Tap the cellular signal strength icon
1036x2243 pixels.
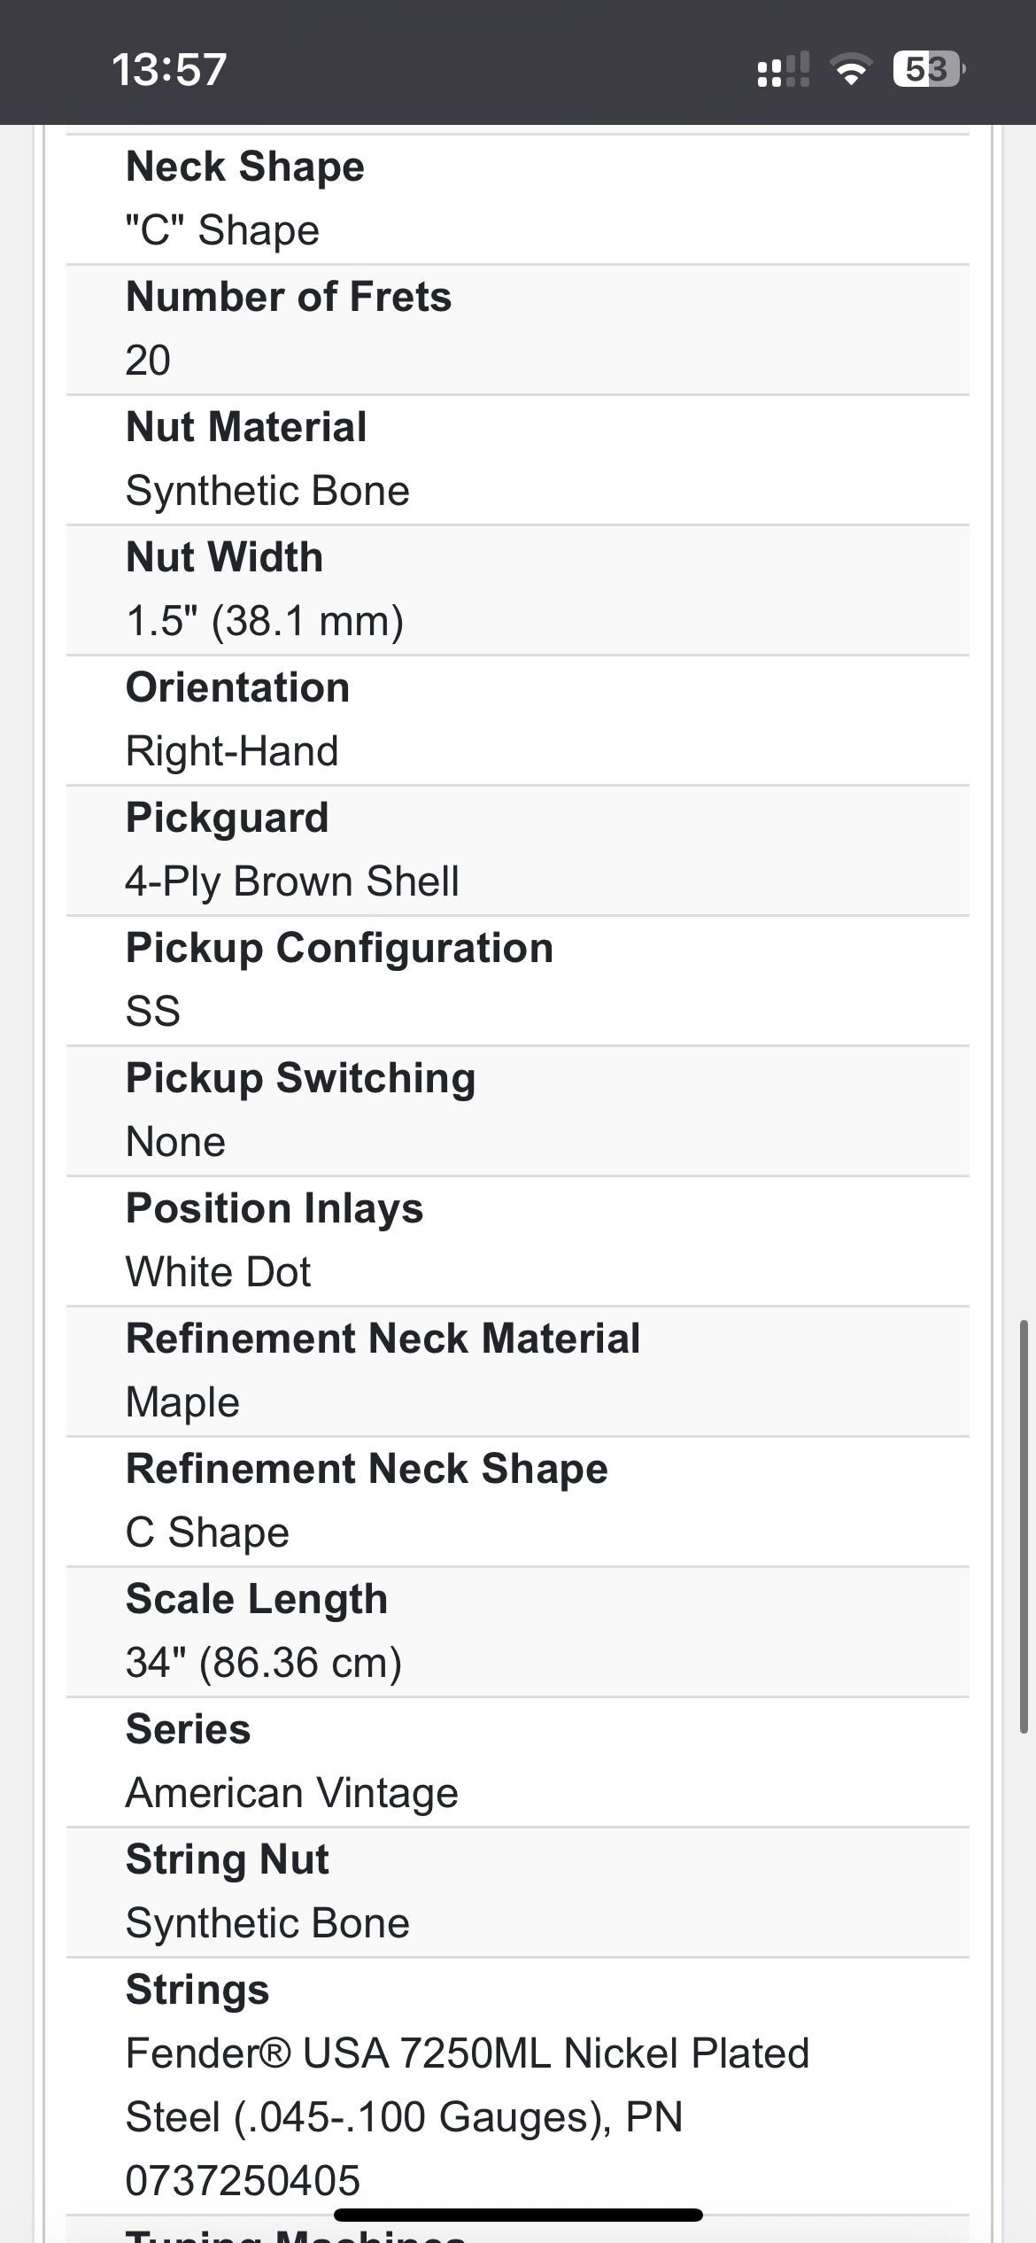[x=784, y=69]
